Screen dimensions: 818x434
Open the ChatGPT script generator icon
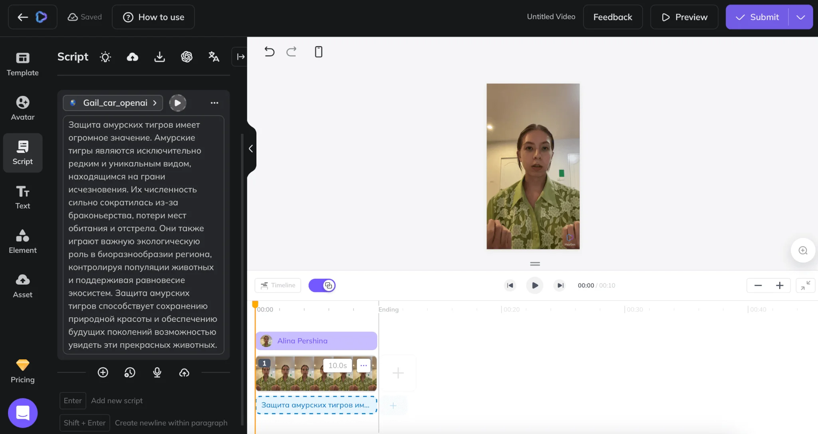pos(187,57)
